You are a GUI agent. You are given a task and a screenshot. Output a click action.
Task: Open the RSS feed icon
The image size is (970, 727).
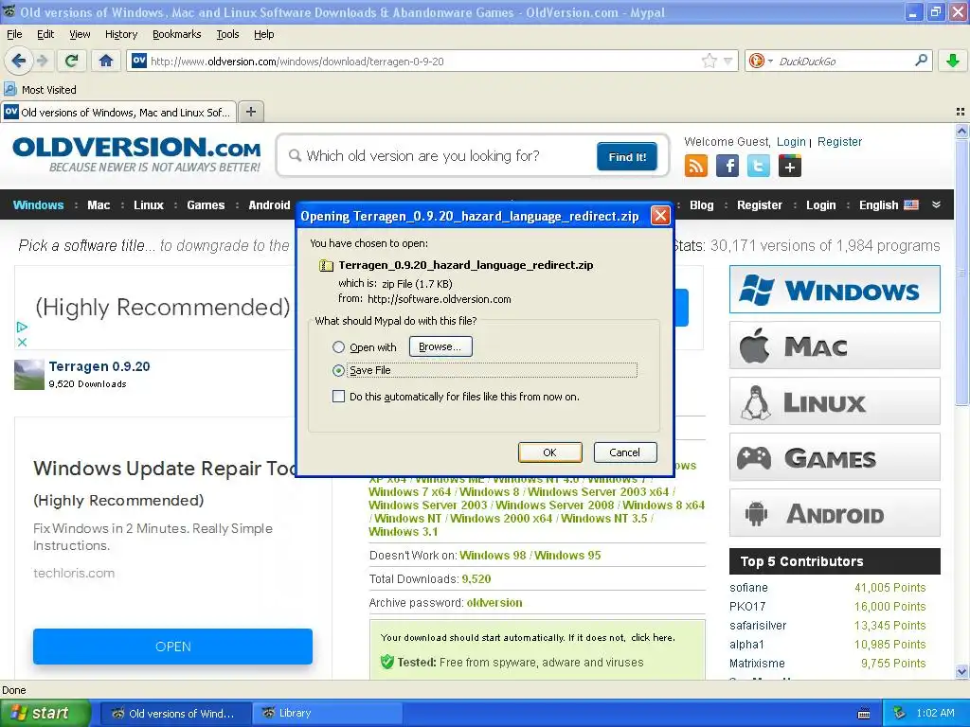pyautogui.click(x=696, y=166)
